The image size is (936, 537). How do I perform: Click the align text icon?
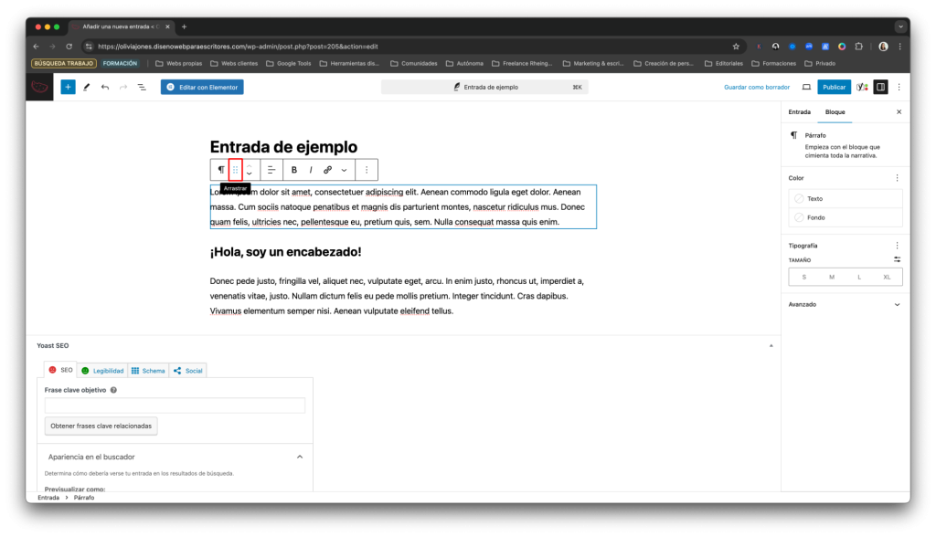pos(271,170)
